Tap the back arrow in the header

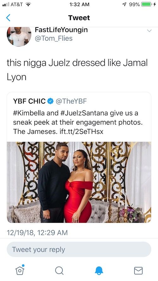[x=8, y=18]
